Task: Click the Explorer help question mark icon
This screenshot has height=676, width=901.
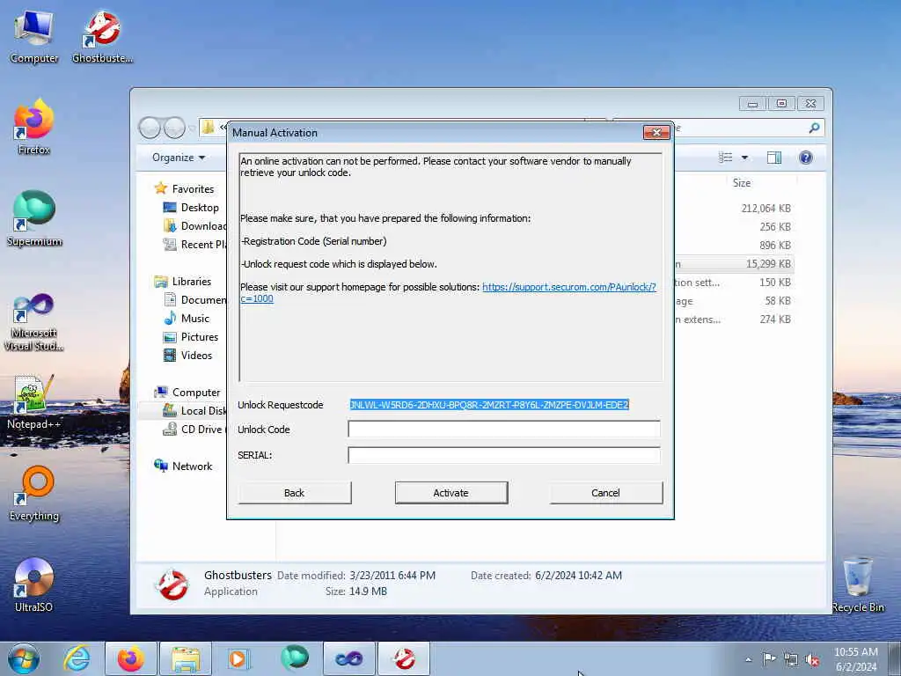Action: tap(806, 158)
